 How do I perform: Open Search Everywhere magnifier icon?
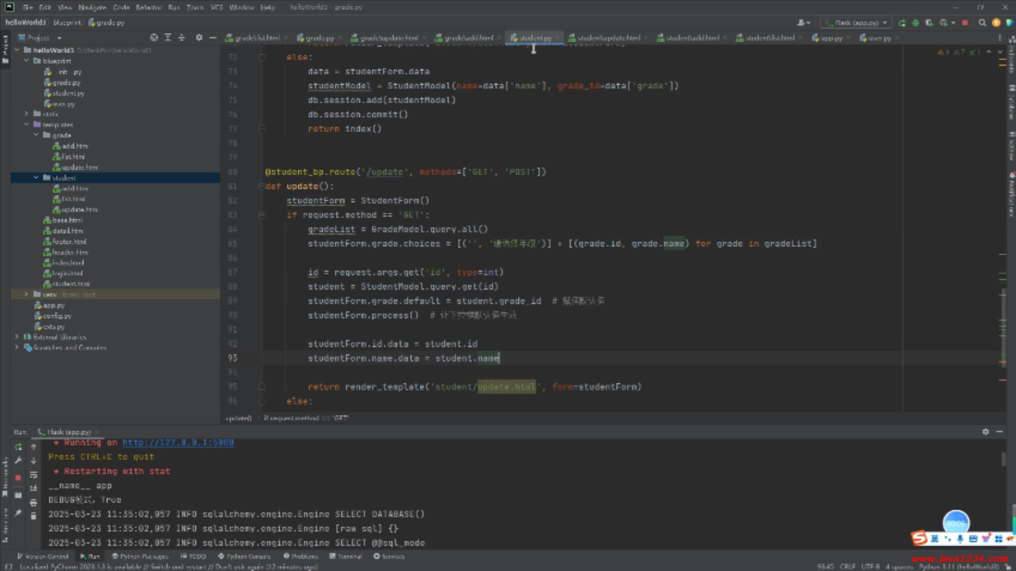tap(982, 23)
